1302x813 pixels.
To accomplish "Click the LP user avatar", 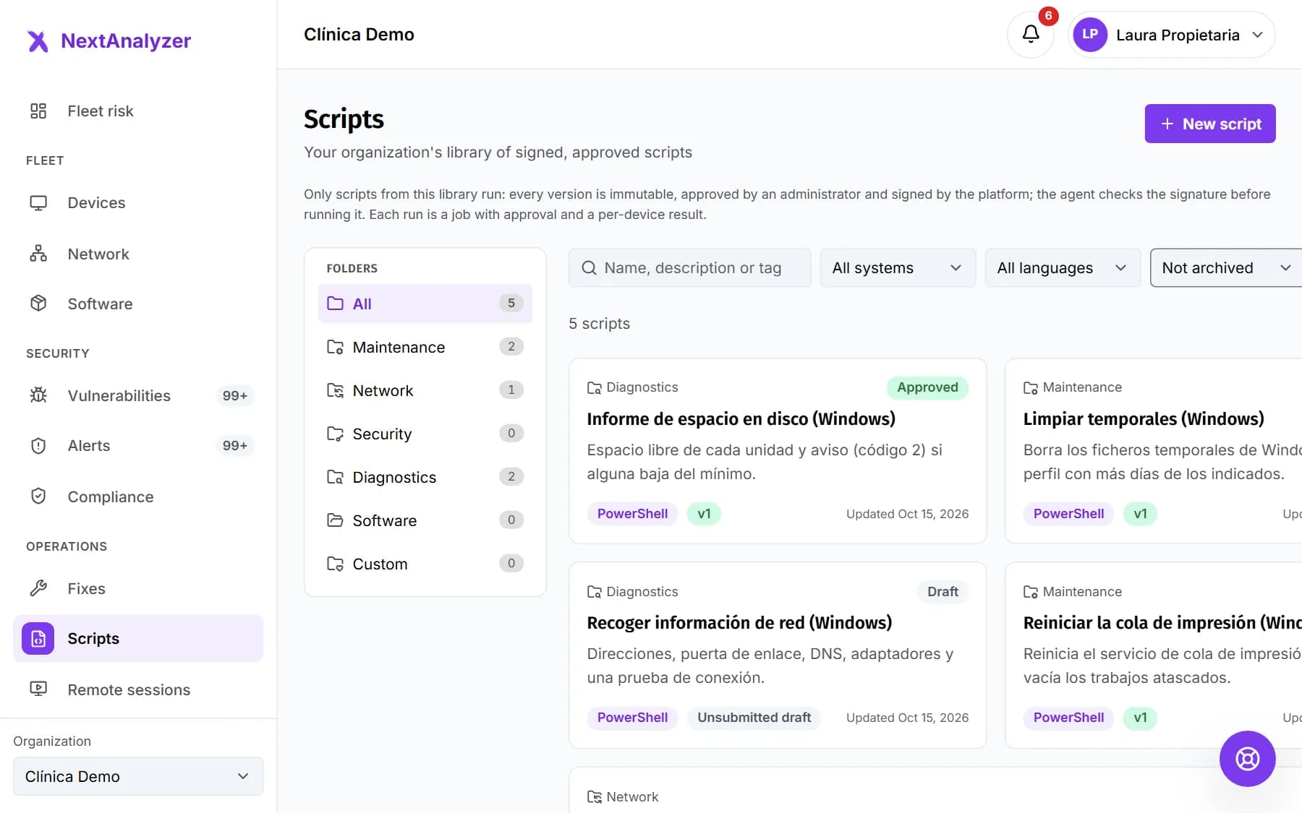I will (1090, 35).
